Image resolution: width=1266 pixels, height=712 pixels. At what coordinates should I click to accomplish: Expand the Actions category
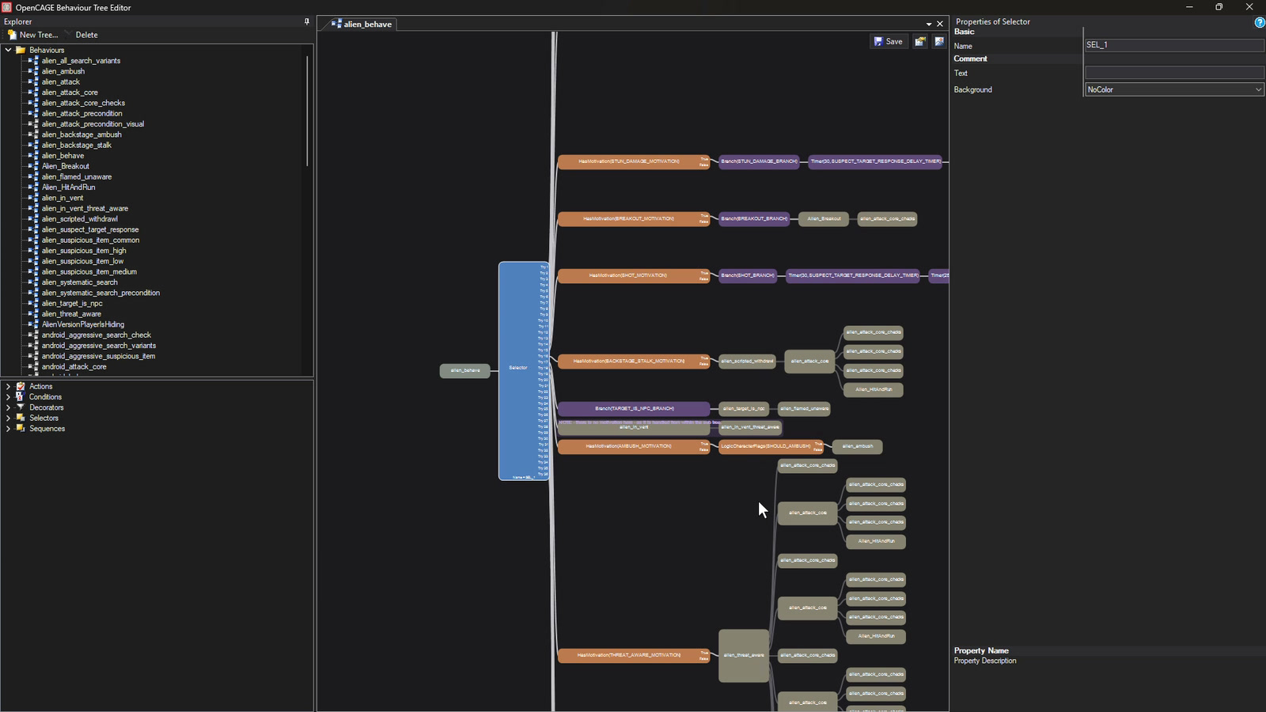(8, 386)
